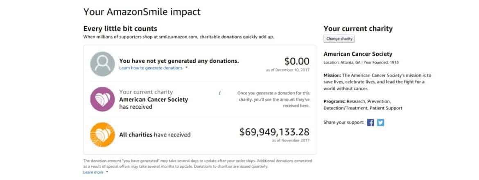Select the American Cancer Society sidebar heading
This screenshot has height=180, width=479.
(x=358, y=54)
